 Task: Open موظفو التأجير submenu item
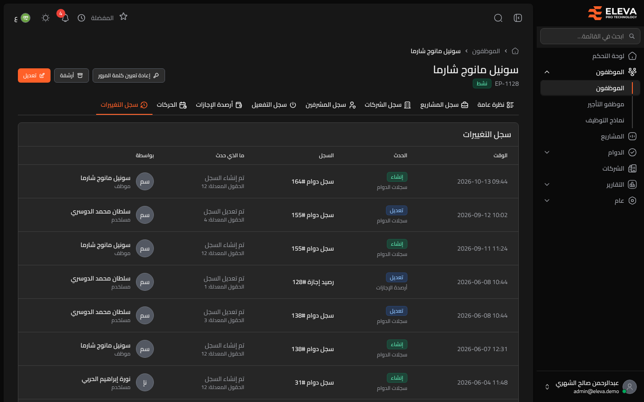pyautogui.click(x=606, y=104)
